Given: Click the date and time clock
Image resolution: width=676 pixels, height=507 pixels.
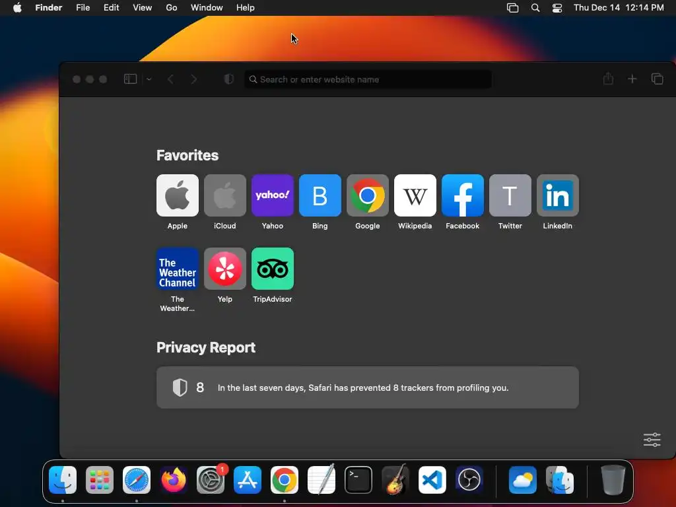Looking at the screenshot, I should (619, 8).
